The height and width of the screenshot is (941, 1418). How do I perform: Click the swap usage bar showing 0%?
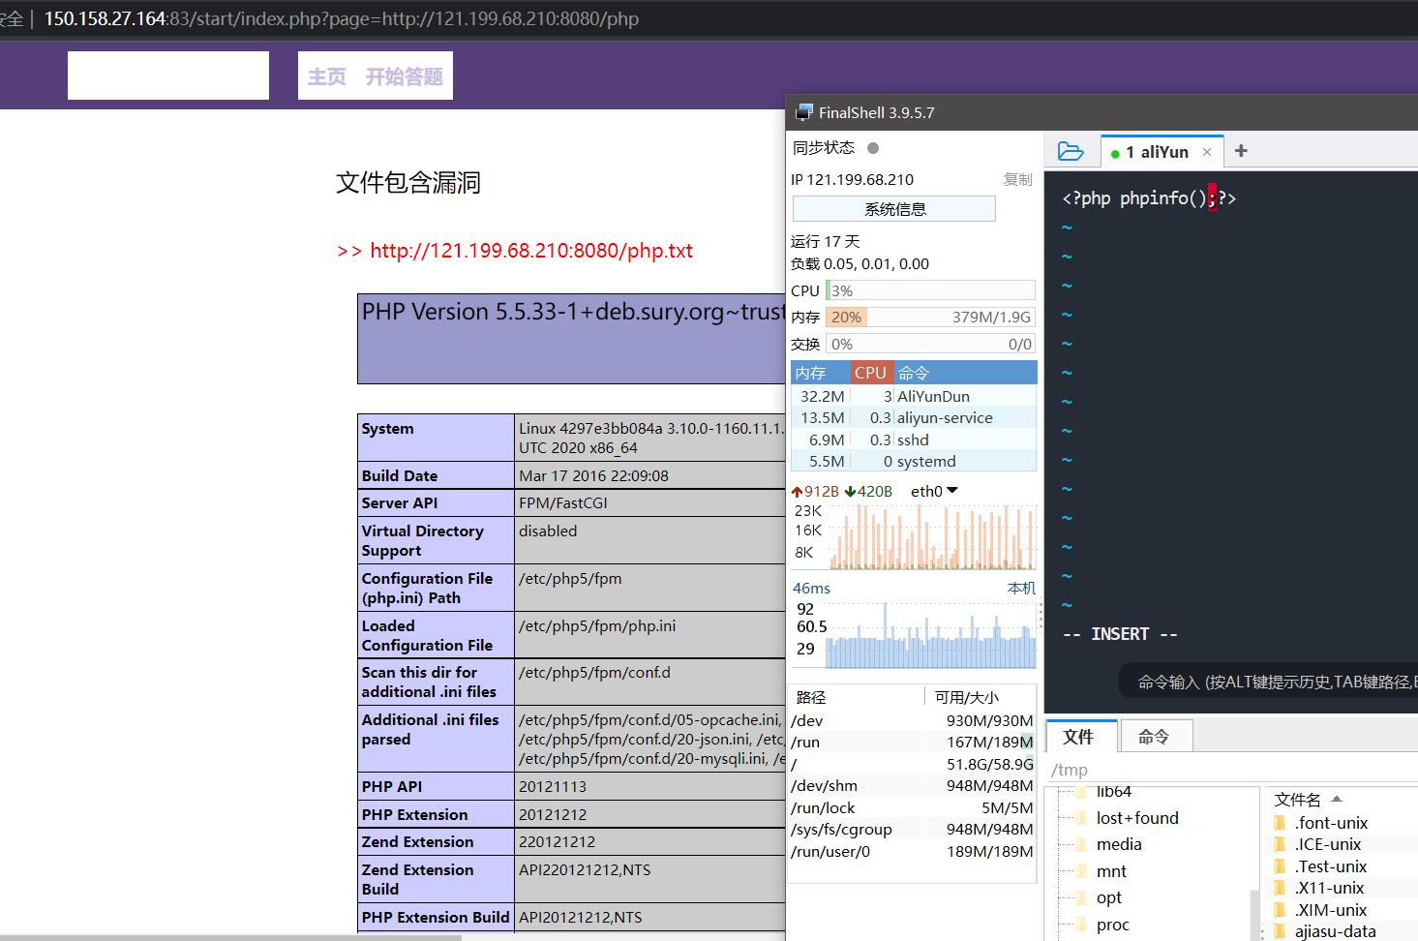930,344
